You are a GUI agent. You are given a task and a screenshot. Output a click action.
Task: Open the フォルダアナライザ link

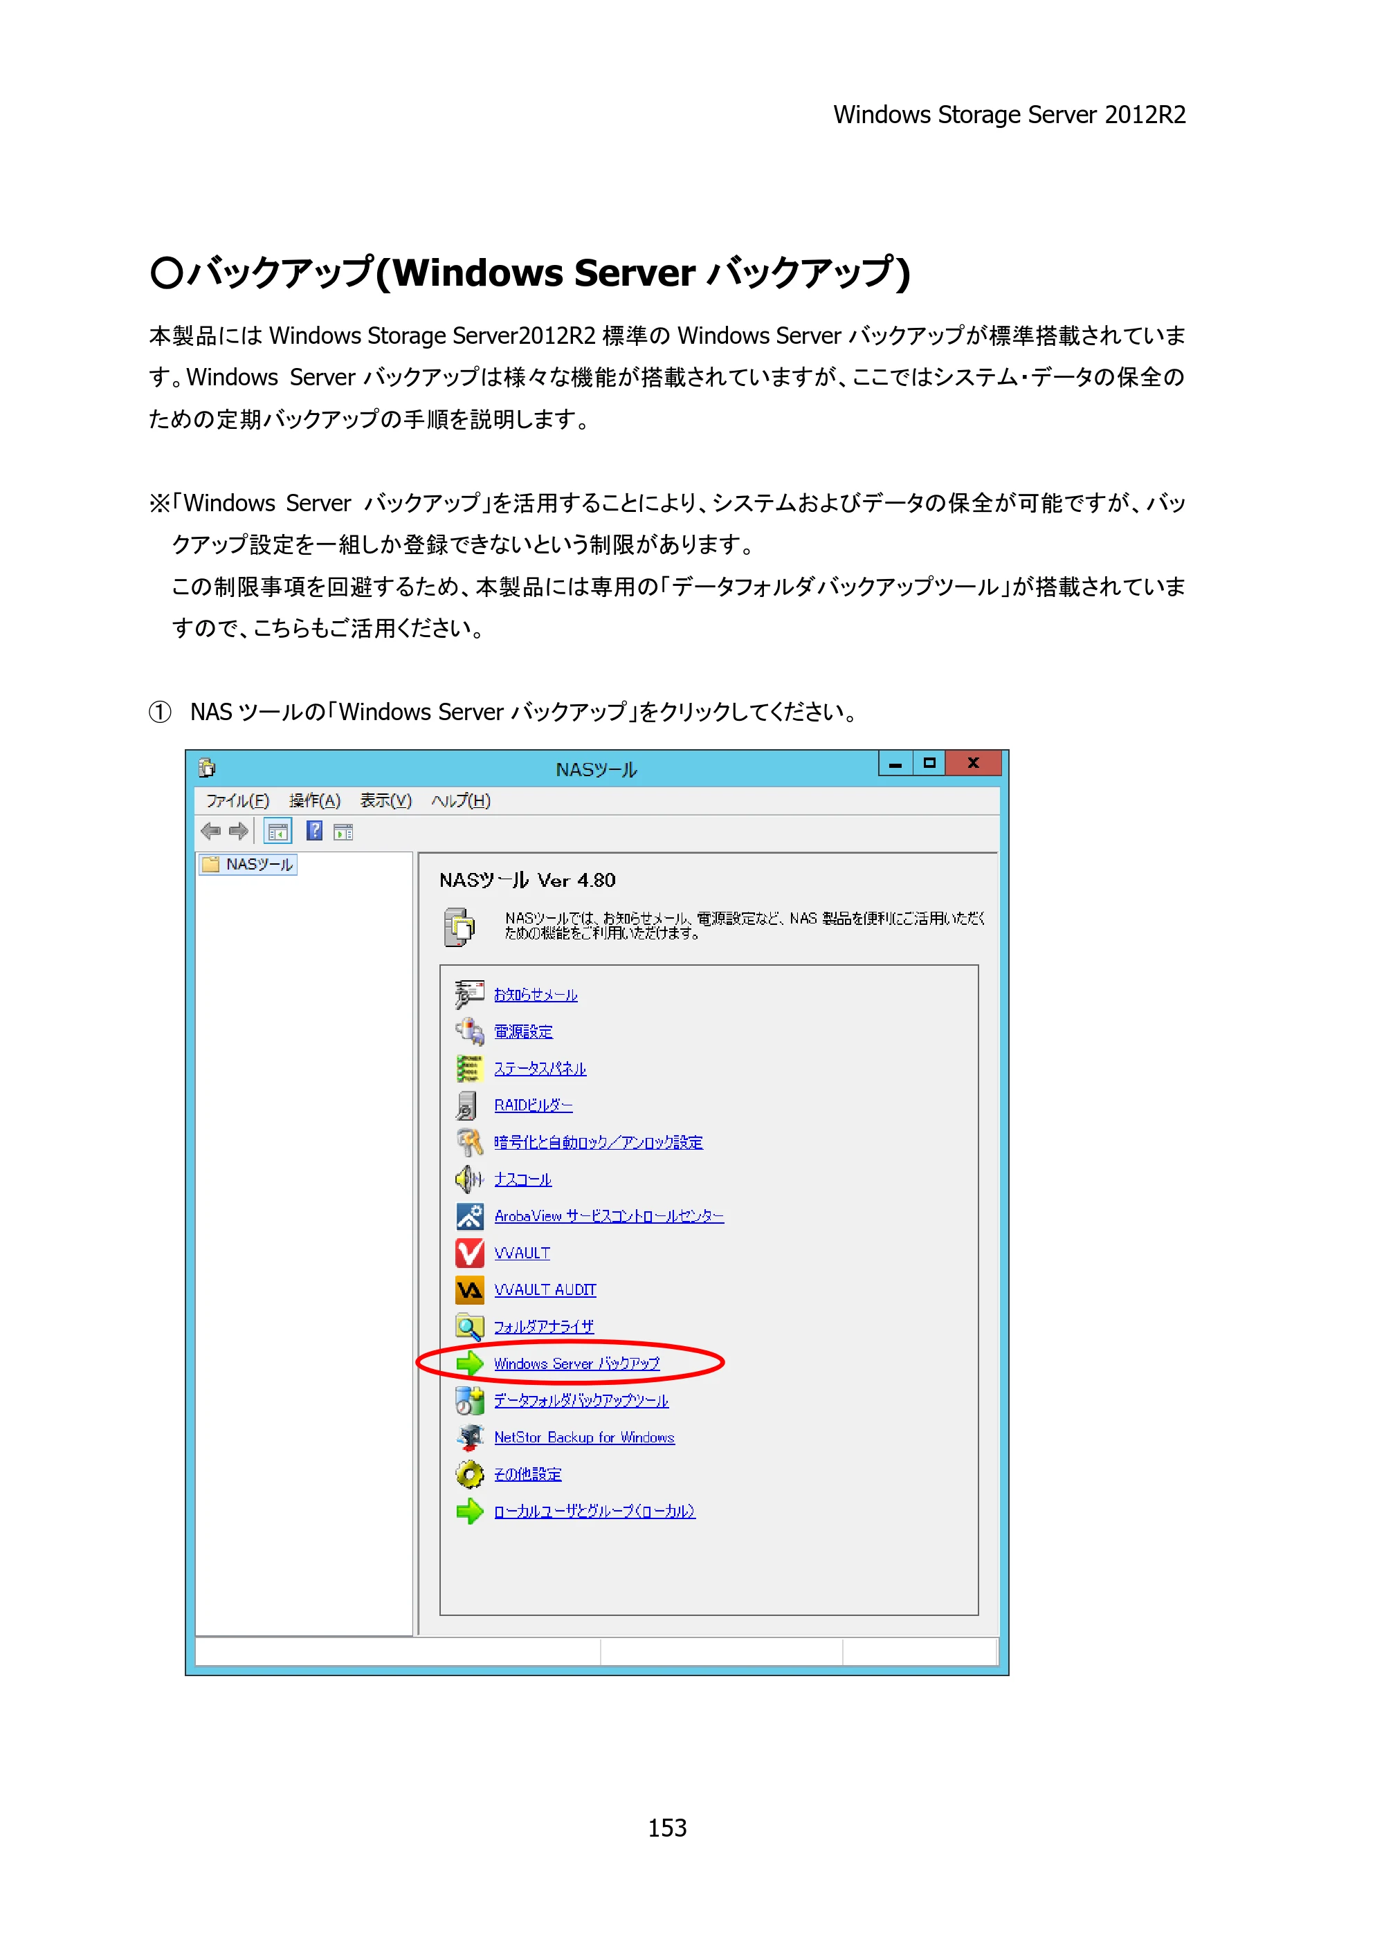tap(544, 1326)
